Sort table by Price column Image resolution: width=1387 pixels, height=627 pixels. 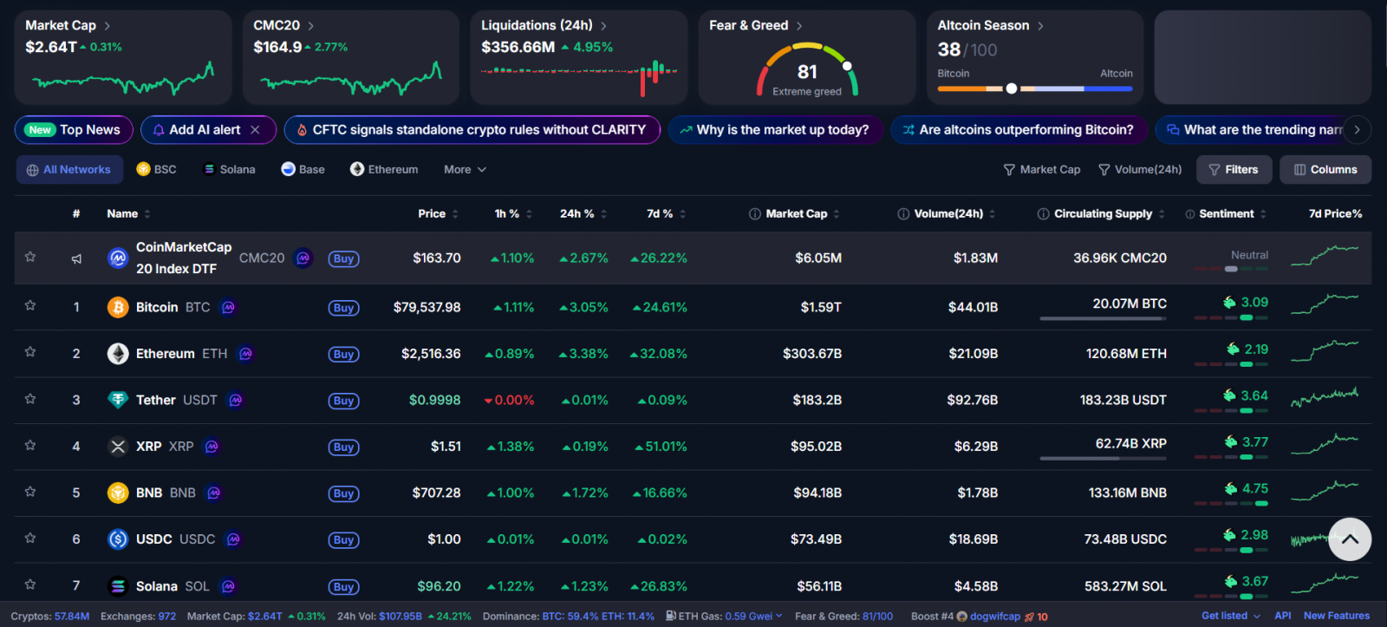tap(438, 214)
